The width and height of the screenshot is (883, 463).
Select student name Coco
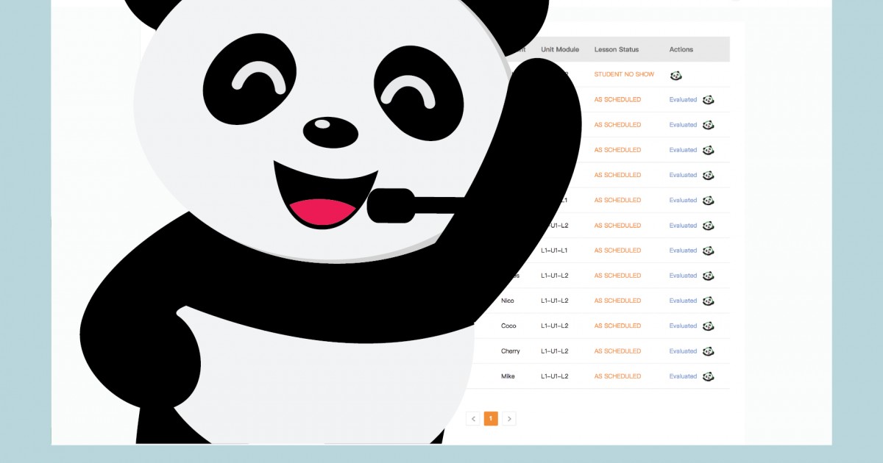pos(508,326)
